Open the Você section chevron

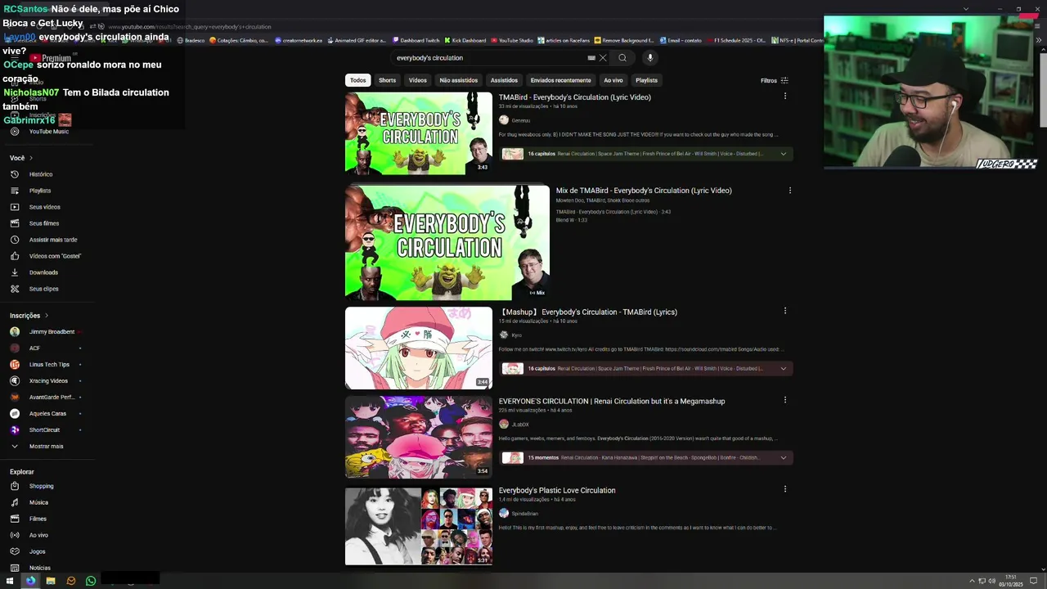(31, 158)
